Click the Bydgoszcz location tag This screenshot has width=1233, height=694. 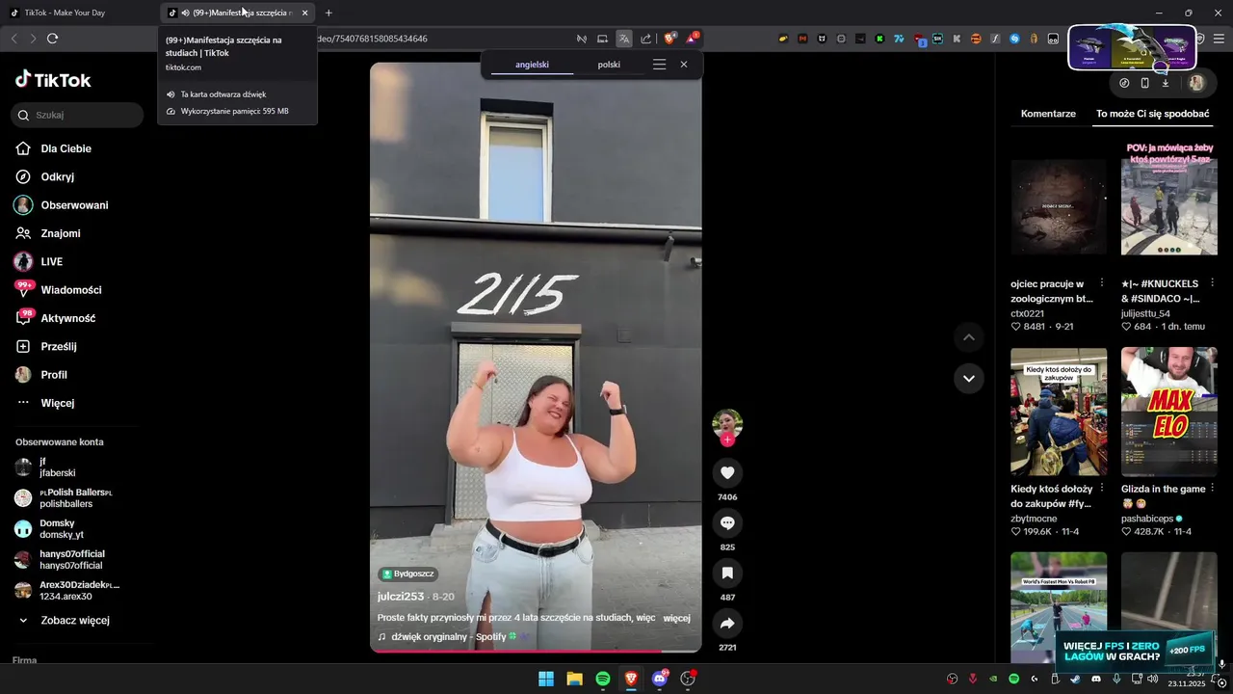pos(407,574)
